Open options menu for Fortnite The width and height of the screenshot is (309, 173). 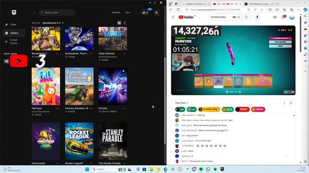click(x=125, y=108)
